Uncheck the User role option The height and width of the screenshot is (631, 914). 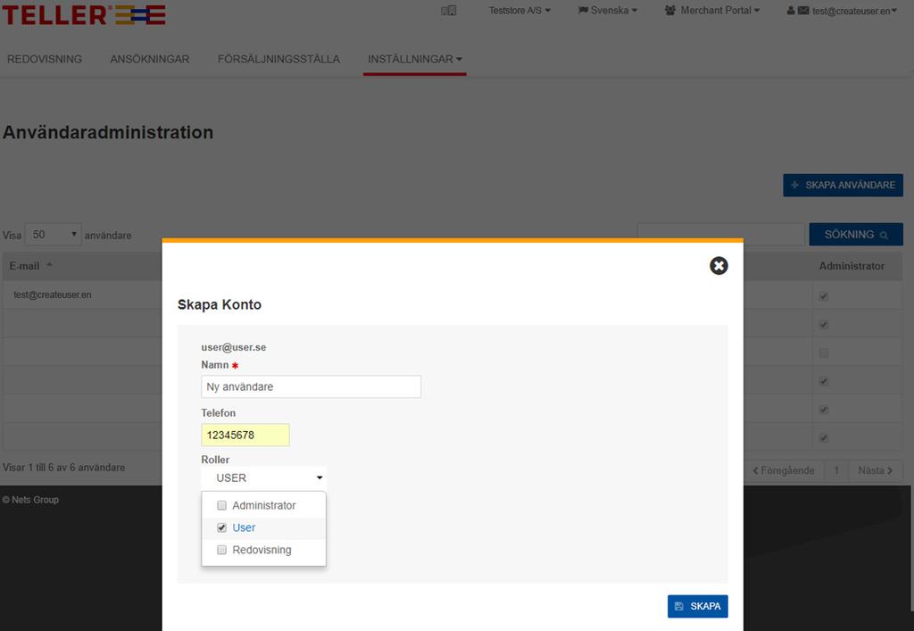coord(221,527)
